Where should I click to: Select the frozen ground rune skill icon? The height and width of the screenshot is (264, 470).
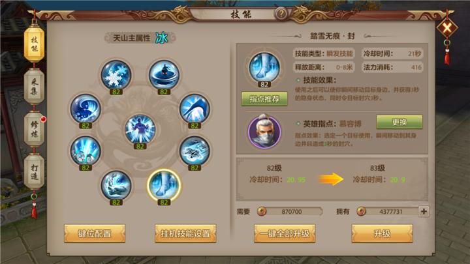(x=195, y=151)
